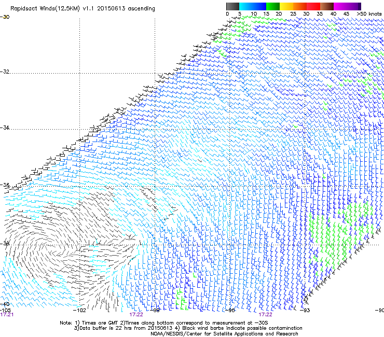Screen dimensions: 384x337
Task: Click the green 15-20 knots color segment
Action: tap(273, 6)
